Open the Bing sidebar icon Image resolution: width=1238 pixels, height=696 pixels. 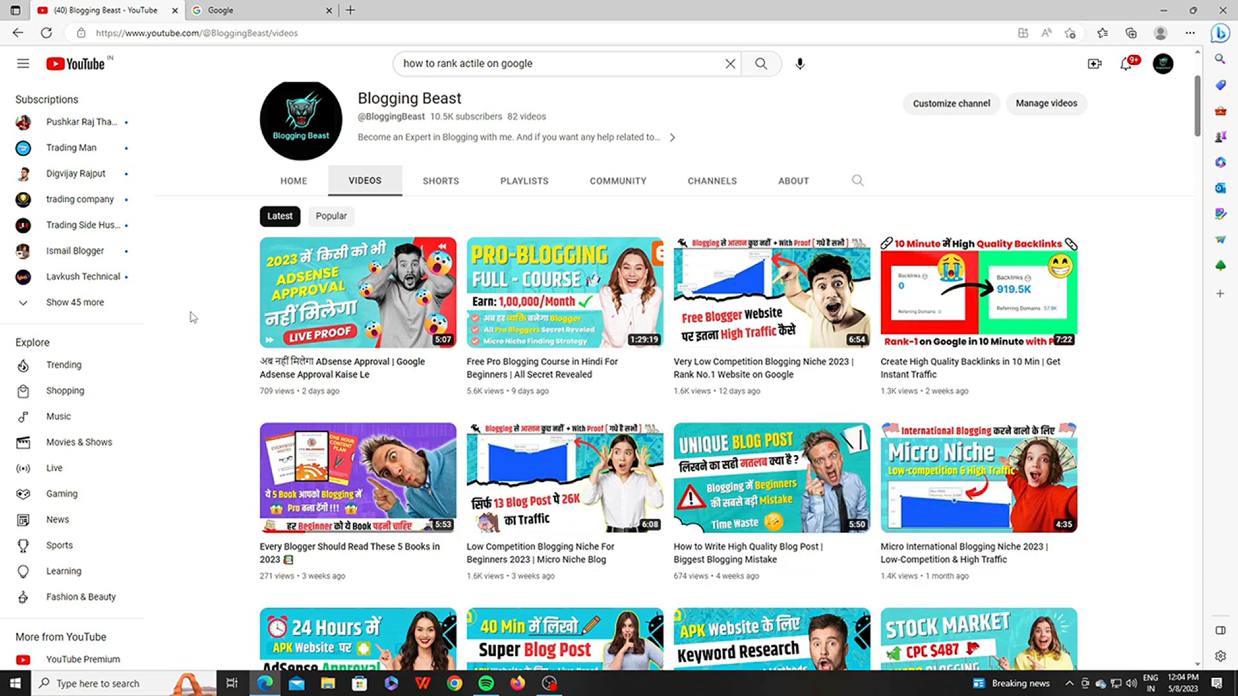pos(1220,33)
